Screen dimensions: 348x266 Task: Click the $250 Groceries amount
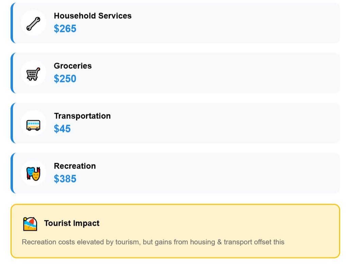tap(65, 79)
